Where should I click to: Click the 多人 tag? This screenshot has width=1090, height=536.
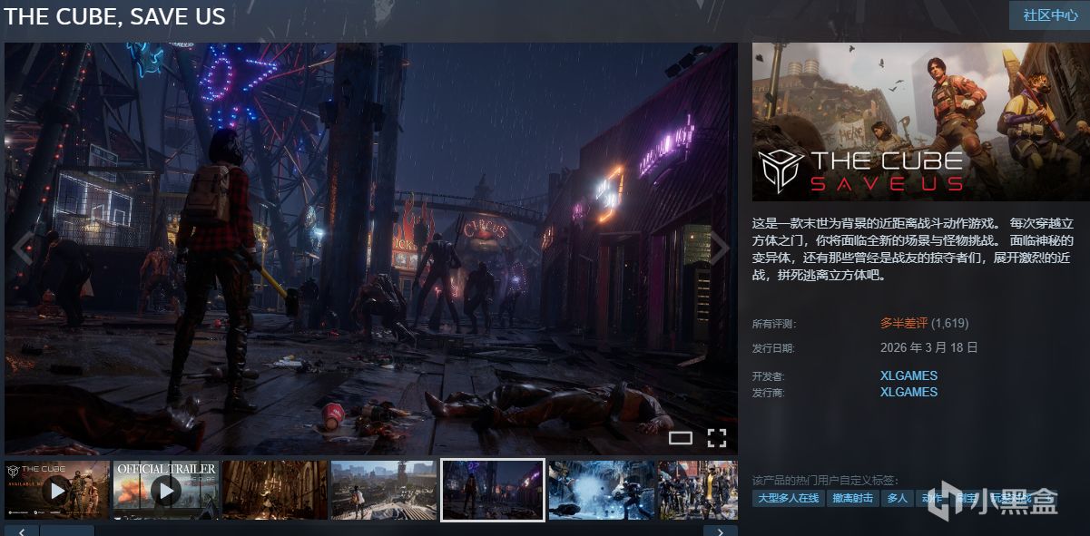[897, 498]
